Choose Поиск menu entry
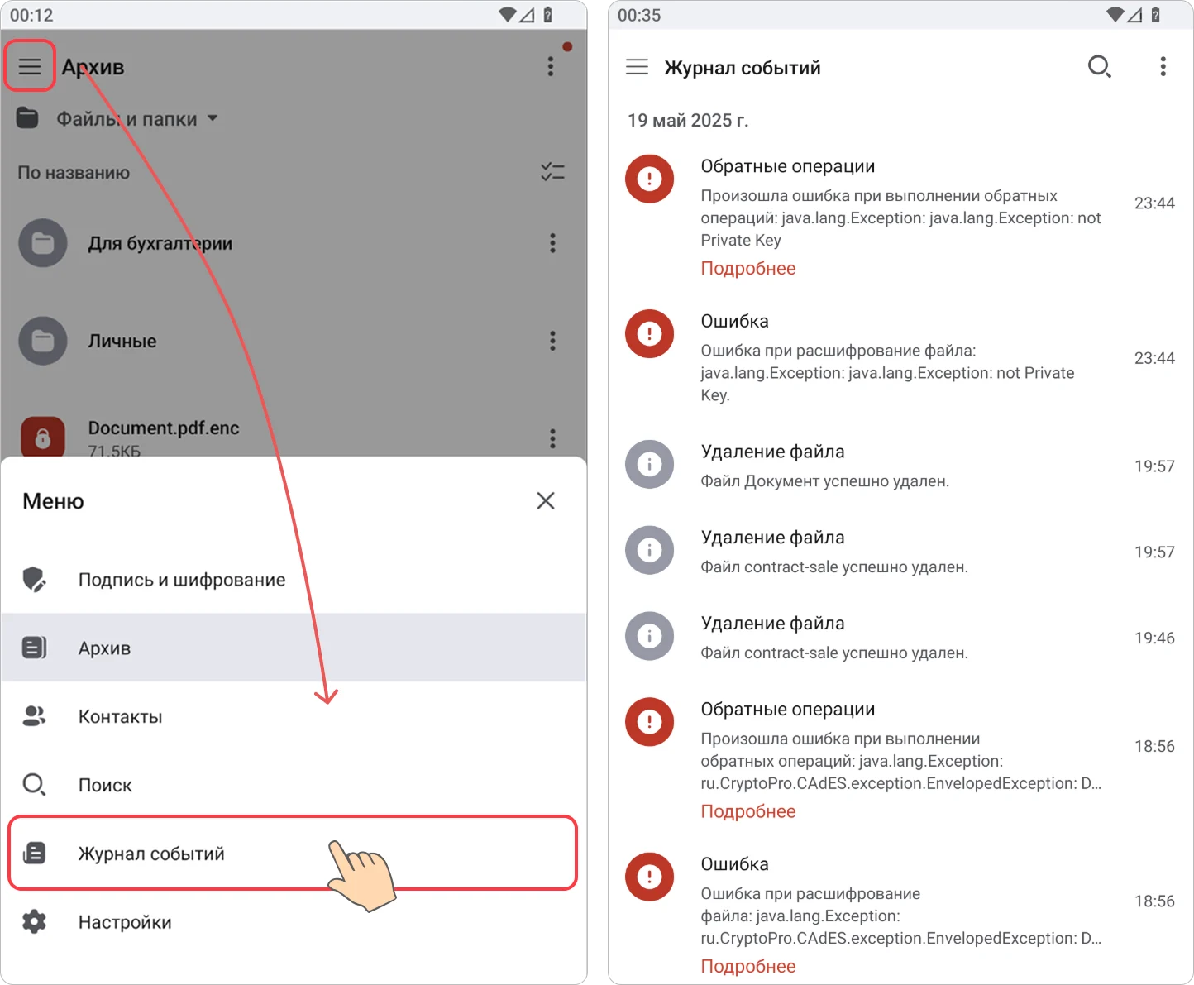The width and height of the screenshot is (1194, 985). tap(294, 785)
